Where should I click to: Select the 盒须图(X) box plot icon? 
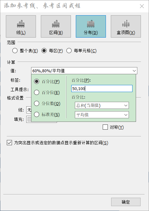coord(126,26)
